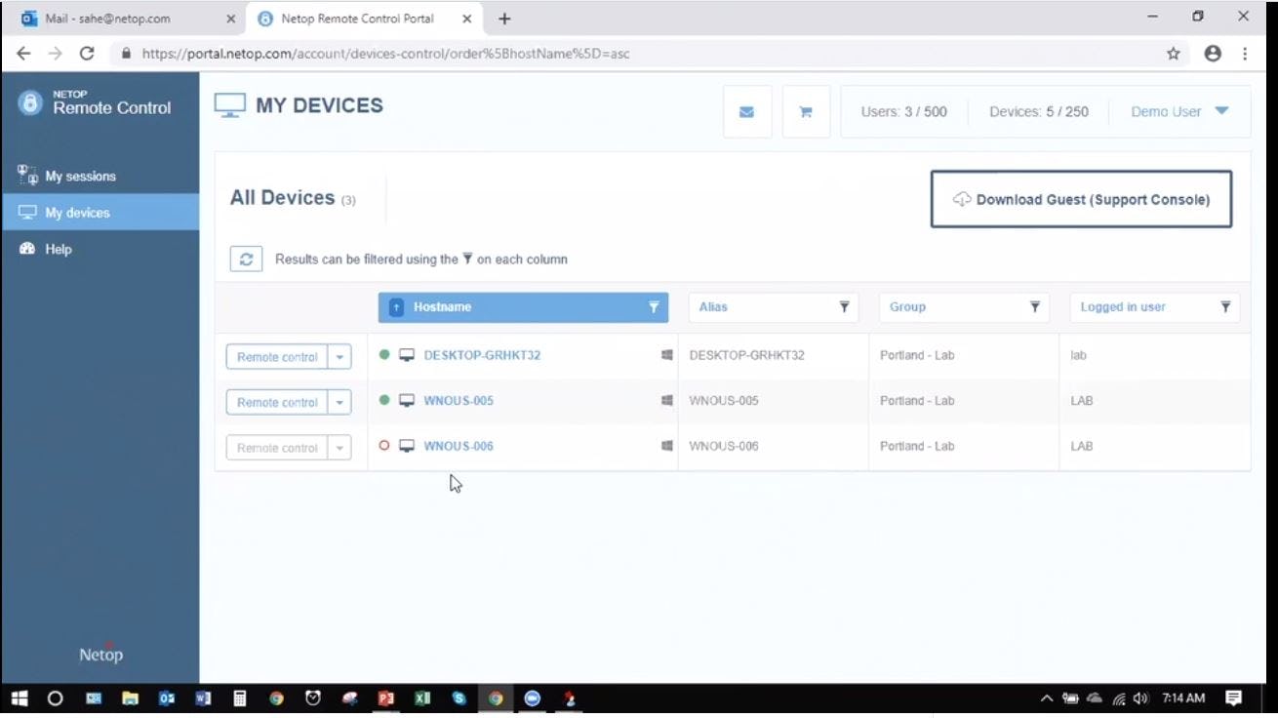The height and width of the screenshot is (718, 1278).
Task: Open the Windows Start menu
Action: pos(20,698)
